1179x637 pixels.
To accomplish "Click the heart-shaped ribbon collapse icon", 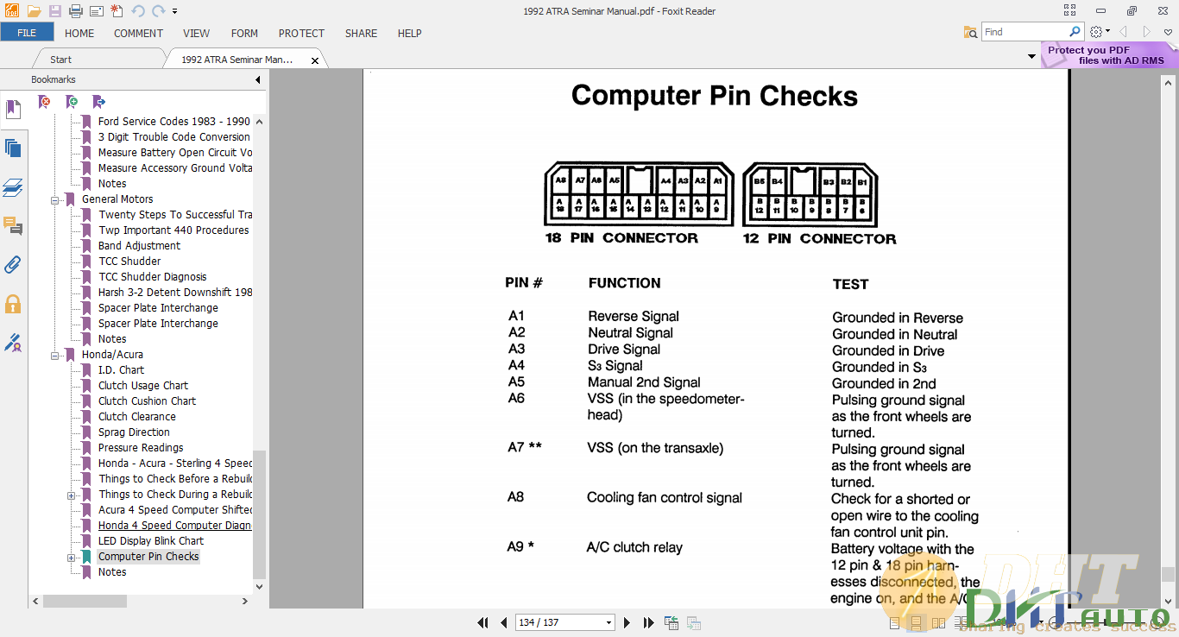I will tap(1168, 32).
